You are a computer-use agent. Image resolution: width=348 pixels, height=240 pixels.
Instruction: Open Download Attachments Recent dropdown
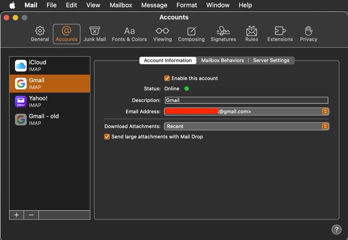(247, 127)
